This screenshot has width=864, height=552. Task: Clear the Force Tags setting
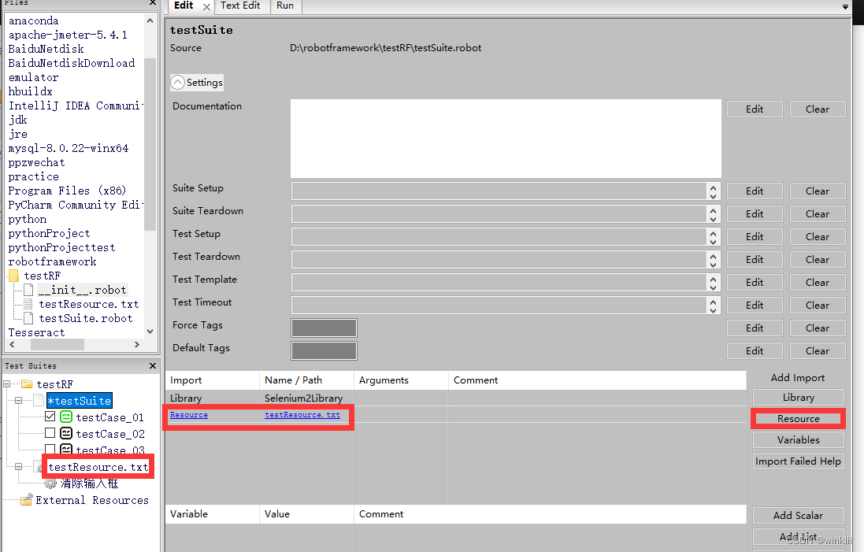click(818, 328)
